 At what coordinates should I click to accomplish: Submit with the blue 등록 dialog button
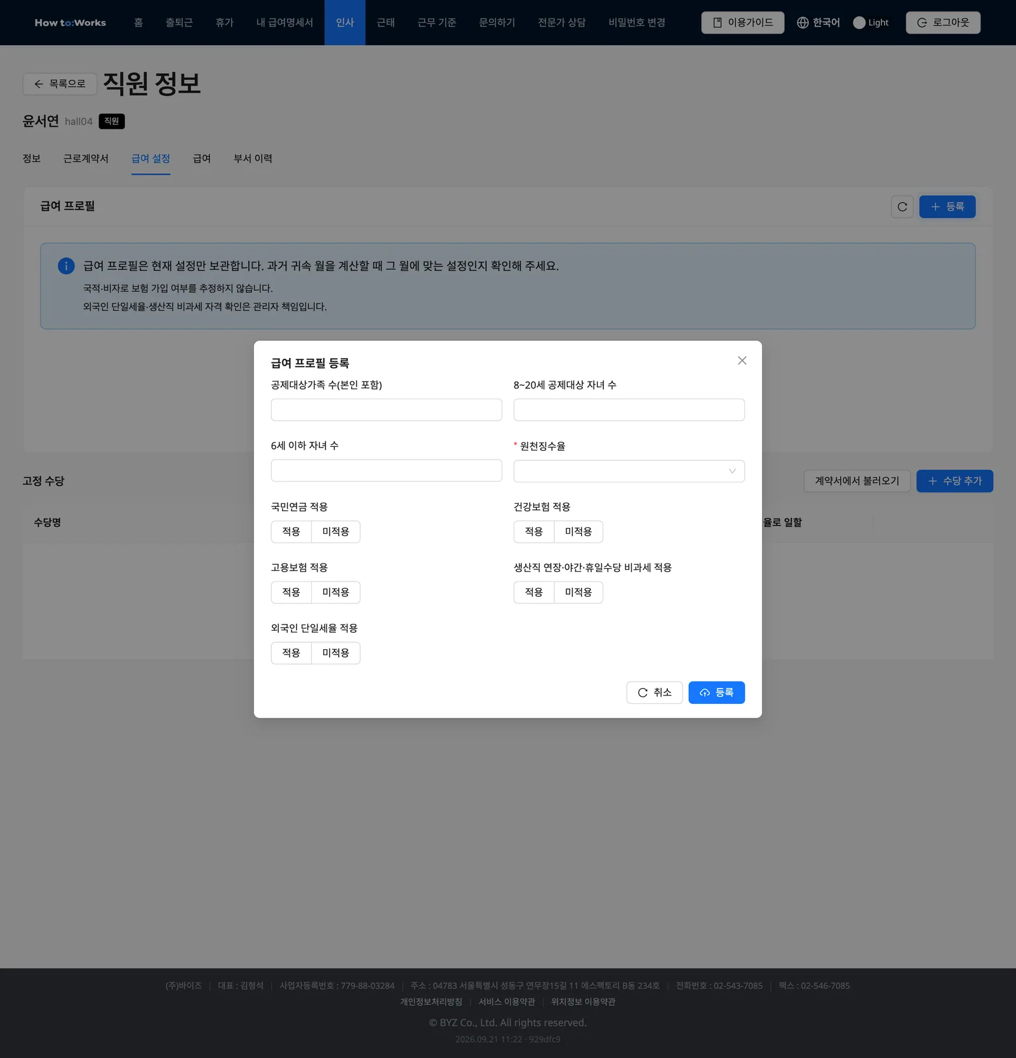[716, 692]
